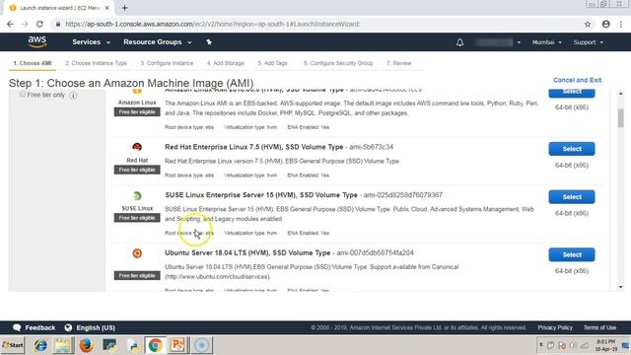
Task: Open Firefox from taskbar
Action: [86, 345]
